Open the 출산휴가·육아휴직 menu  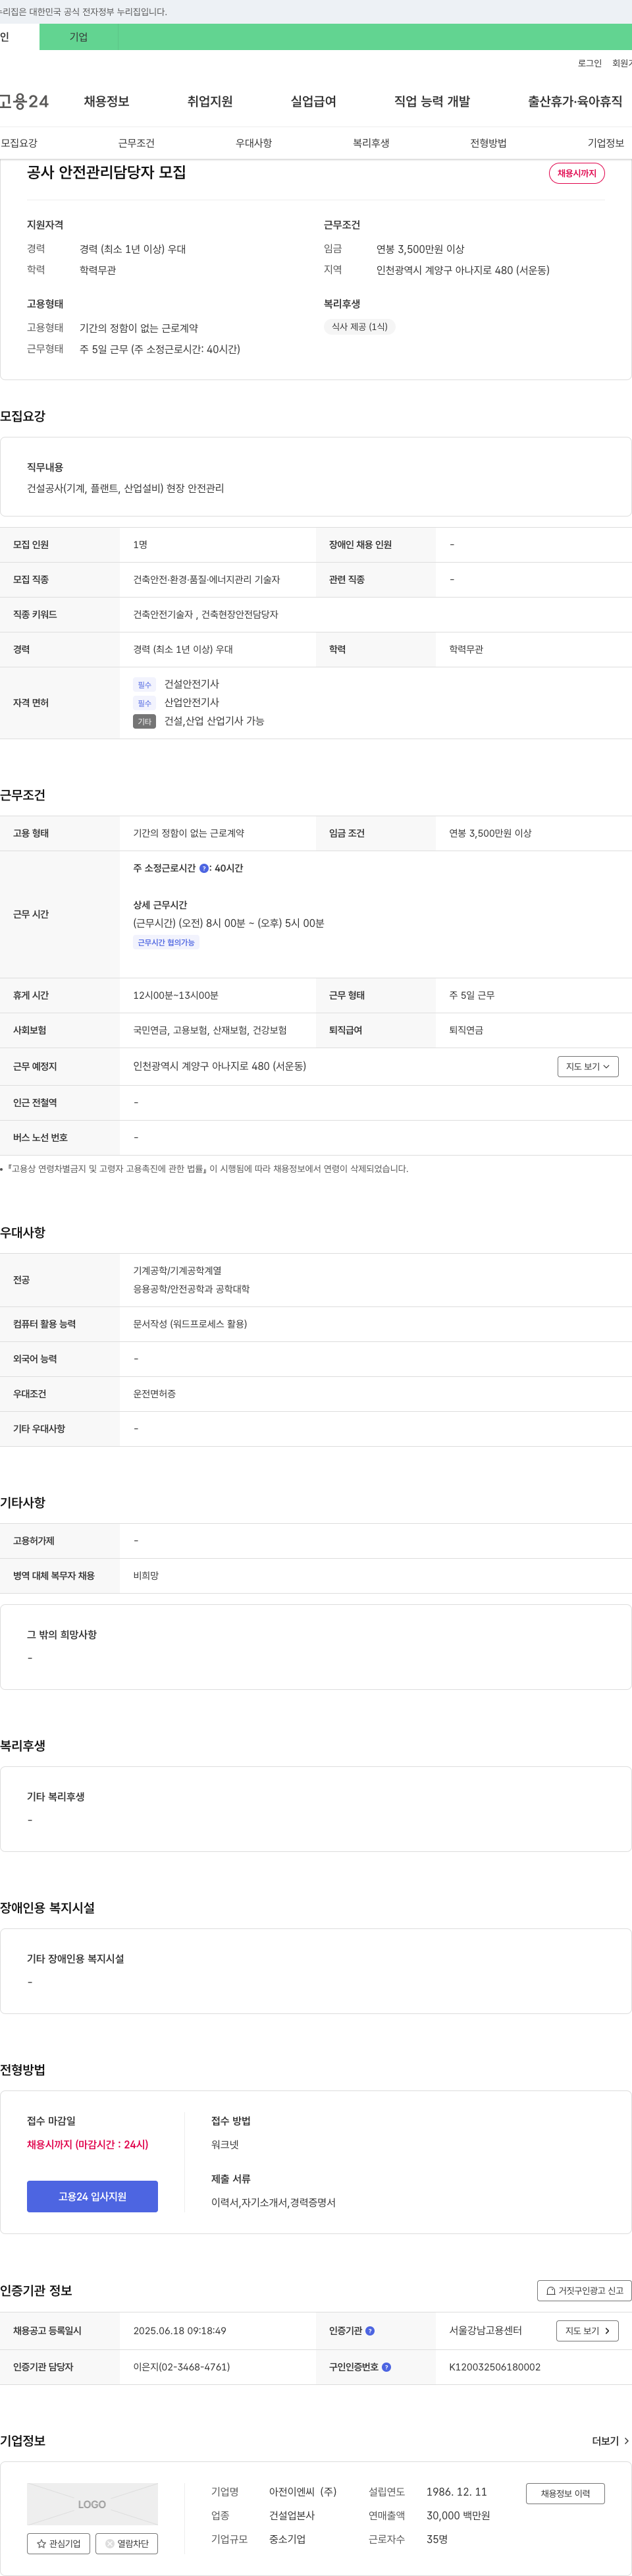pyautogui.click(x=575, y=101)
